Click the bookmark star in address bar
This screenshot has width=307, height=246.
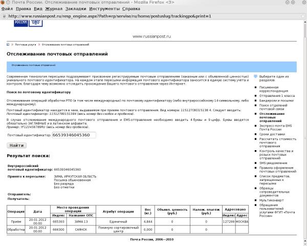[x=302, y=16]
